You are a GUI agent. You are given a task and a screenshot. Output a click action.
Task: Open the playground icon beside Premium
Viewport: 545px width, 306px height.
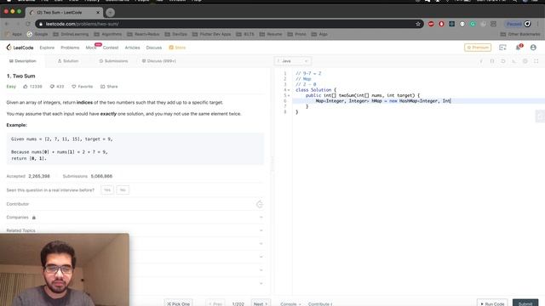502,48
